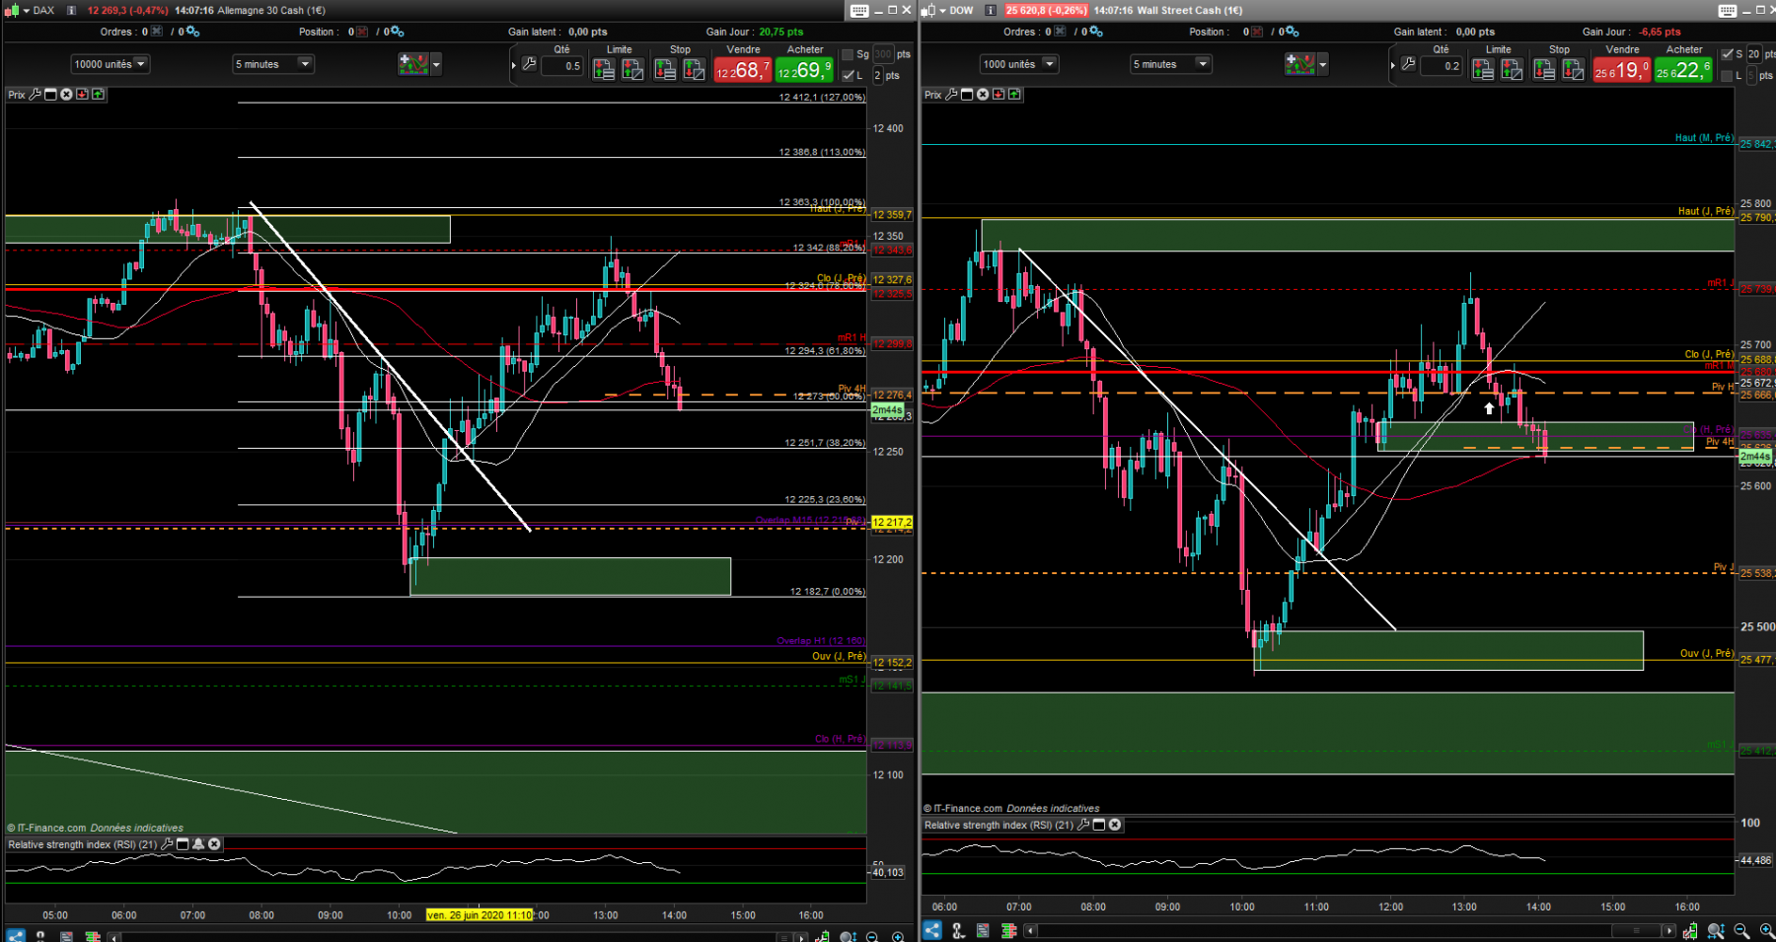This screenshot has height=942, width=1776.
Task: Select DAX Relative strength index label
Action: (x=82, y=844)
